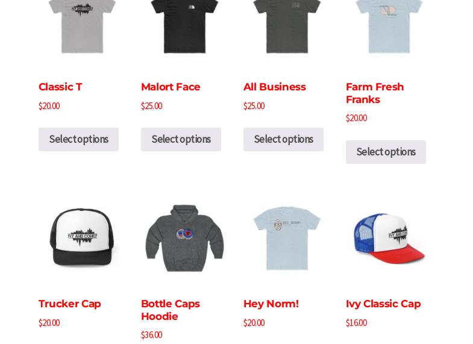Go to the Hey Norm! product page
The width and height of the screenshot is (473, 344).
[x=271, y=304]
